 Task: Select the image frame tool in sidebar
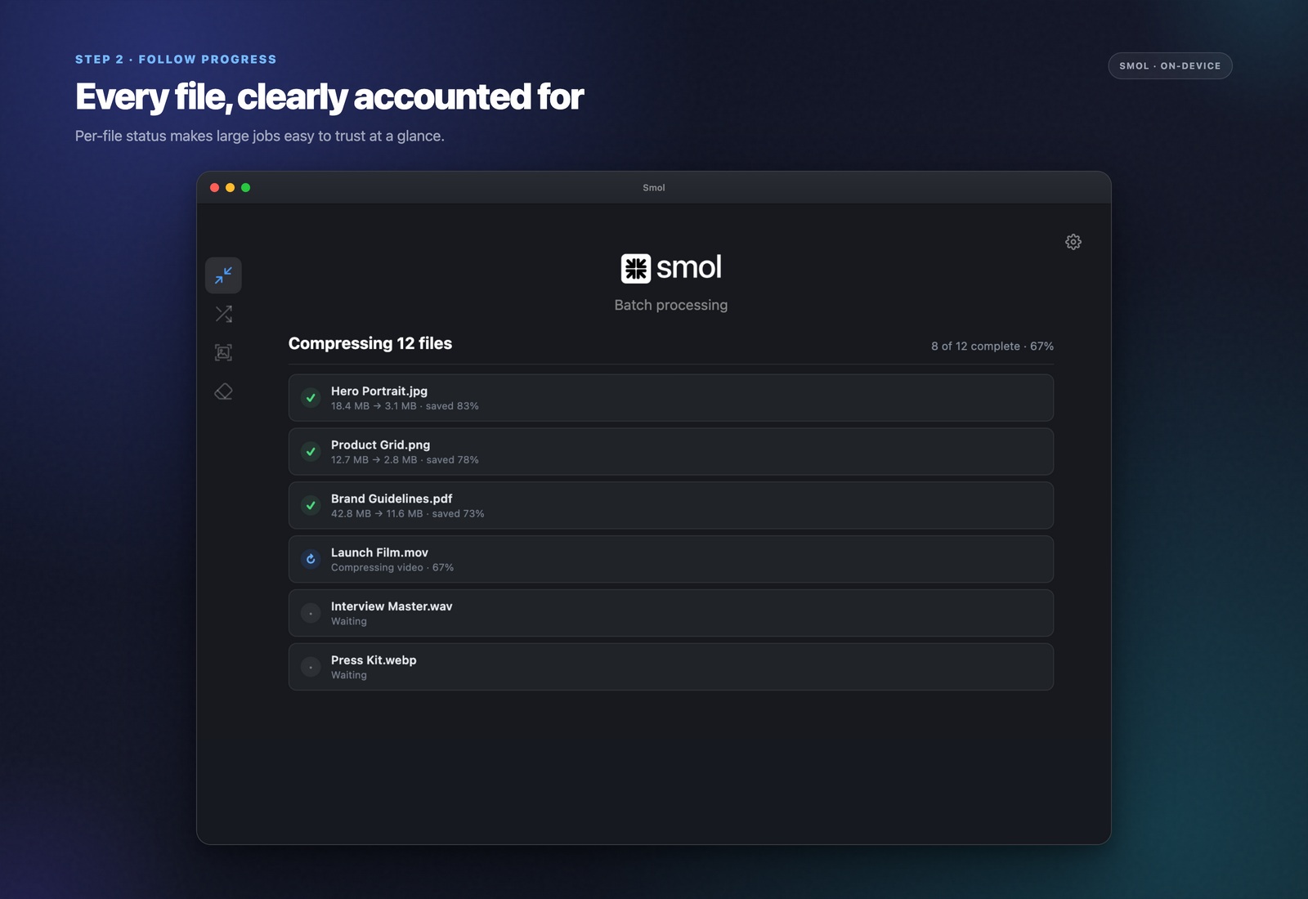[223, 352]
